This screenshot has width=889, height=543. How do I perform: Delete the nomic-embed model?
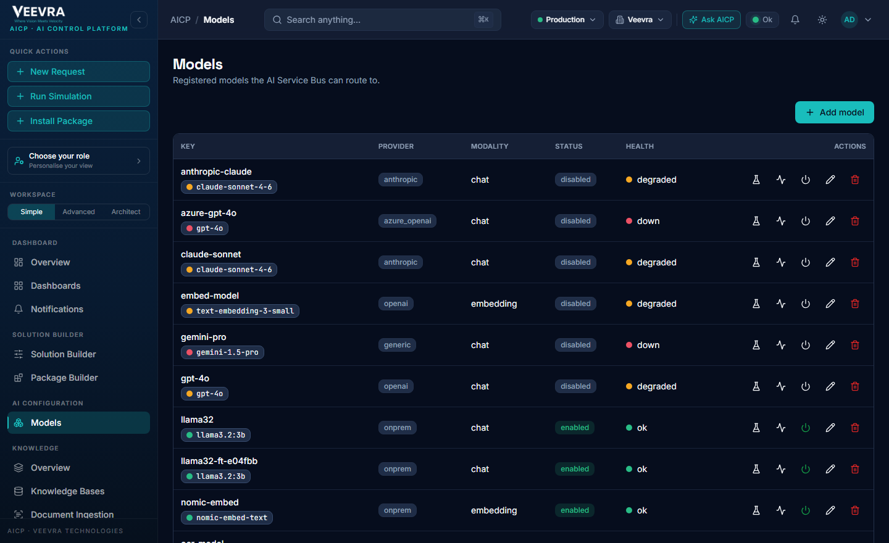click(x=855, y=510)
